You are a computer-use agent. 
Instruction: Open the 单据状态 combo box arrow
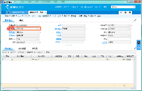coord(129,35)
